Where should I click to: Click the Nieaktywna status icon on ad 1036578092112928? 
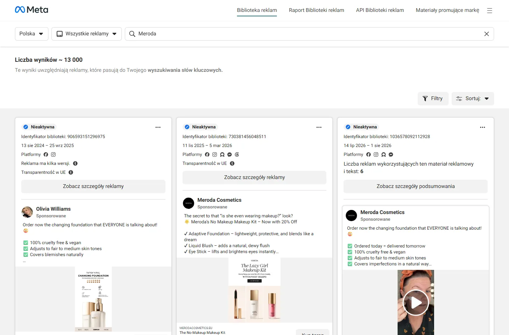click(x=348, y=127)
